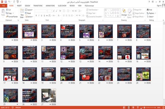
Task: Click the Cut scissors icon
Action: point(7,10)
